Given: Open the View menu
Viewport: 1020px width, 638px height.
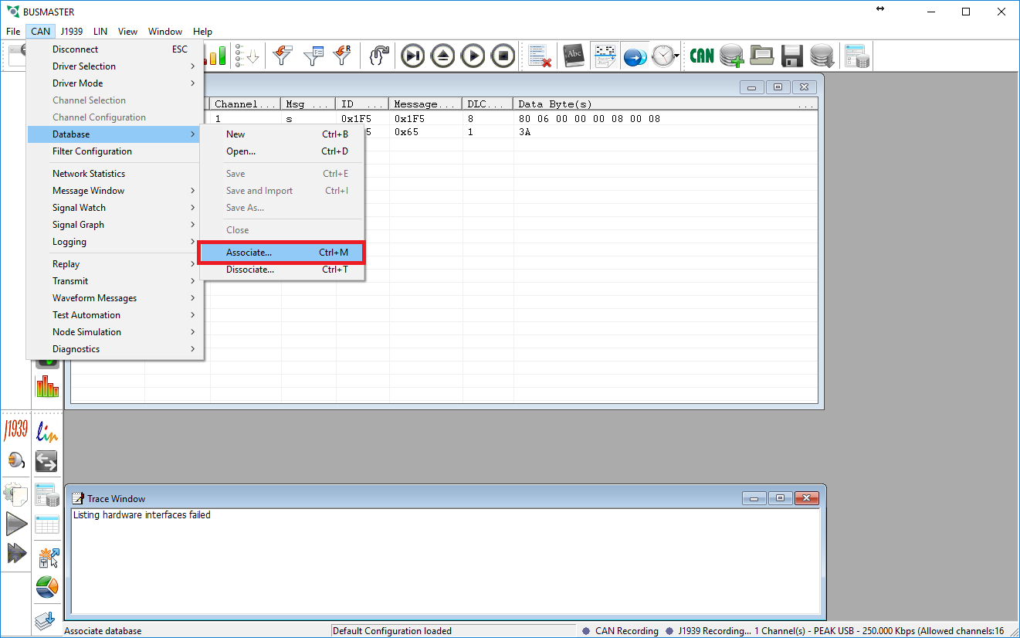Looking at the screenshot, I should coord(127,32).
